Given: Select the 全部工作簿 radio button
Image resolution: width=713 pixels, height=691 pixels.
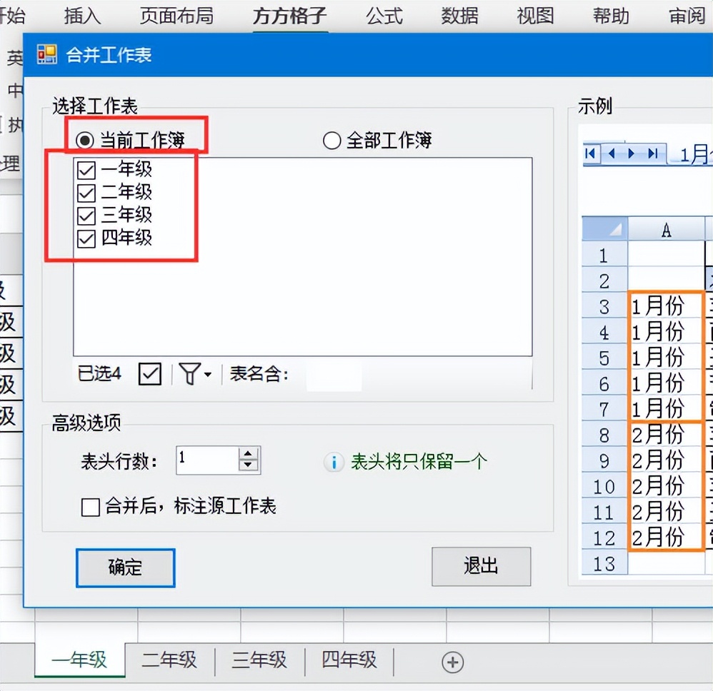Looking at the screenshot, I should [331, 141].
